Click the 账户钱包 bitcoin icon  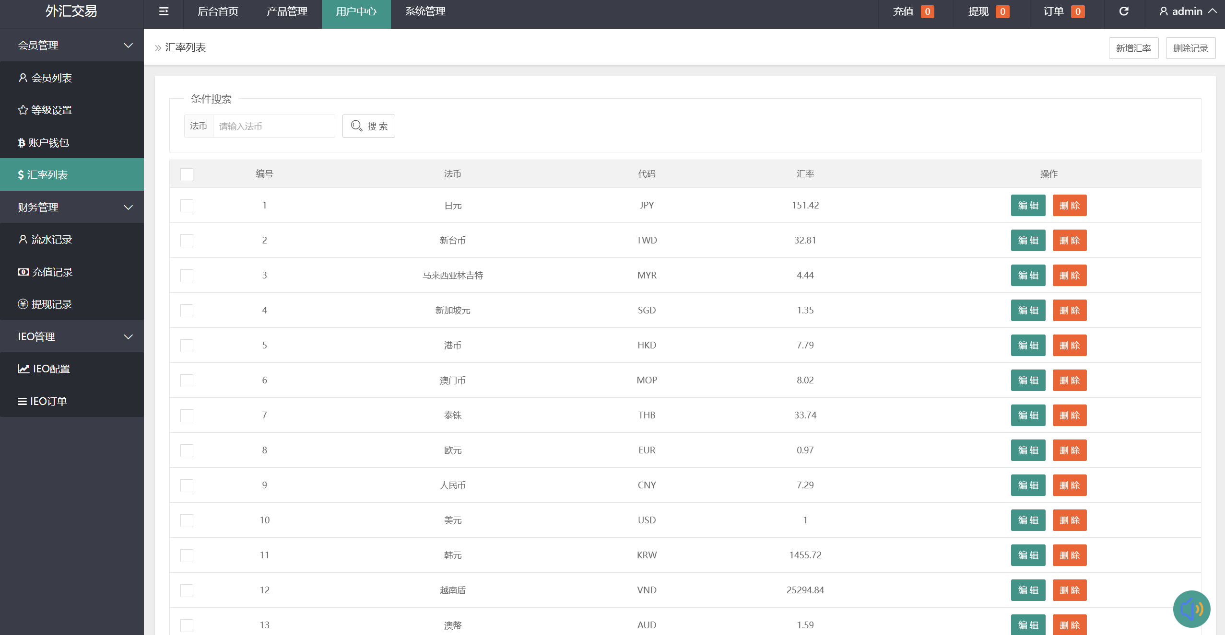pos(21,143)
